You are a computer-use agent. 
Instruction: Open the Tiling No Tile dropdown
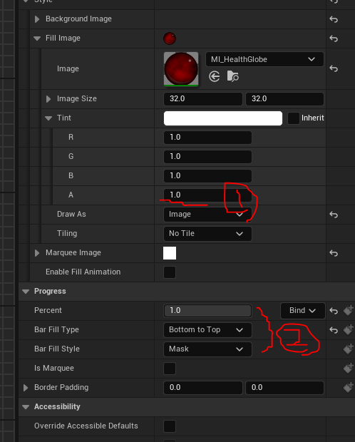[x=207, y=234]
